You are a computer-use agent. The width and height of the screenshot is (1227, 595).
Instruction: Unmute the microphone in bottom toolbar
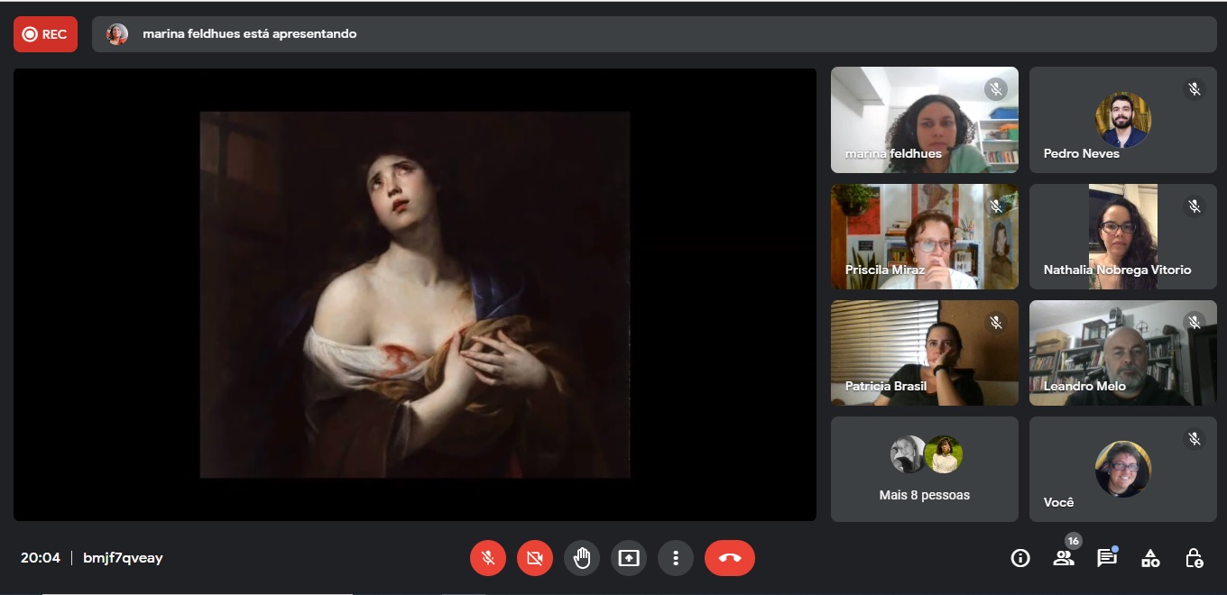488,558
